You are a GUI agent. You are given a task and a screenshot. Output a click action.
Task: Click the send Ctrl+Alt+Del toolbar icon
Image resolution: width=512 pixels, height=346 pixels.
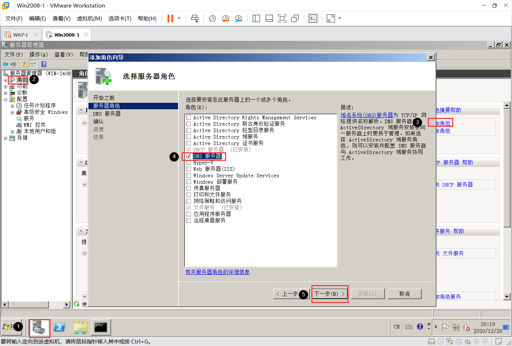coord(195,18)
